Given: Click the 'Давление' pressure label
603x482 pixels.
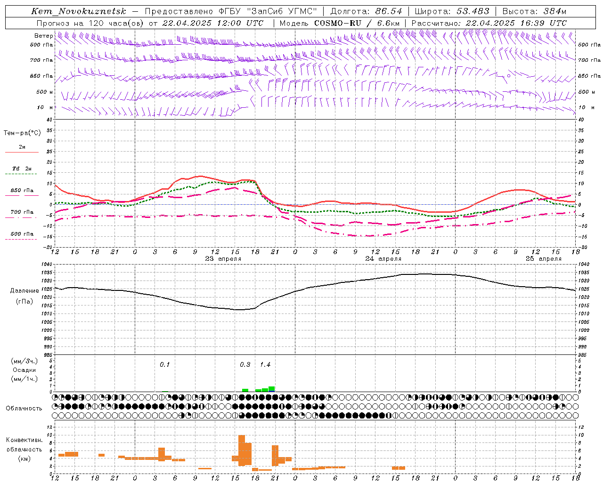Looking at the screenshot, I should point(24,291).
